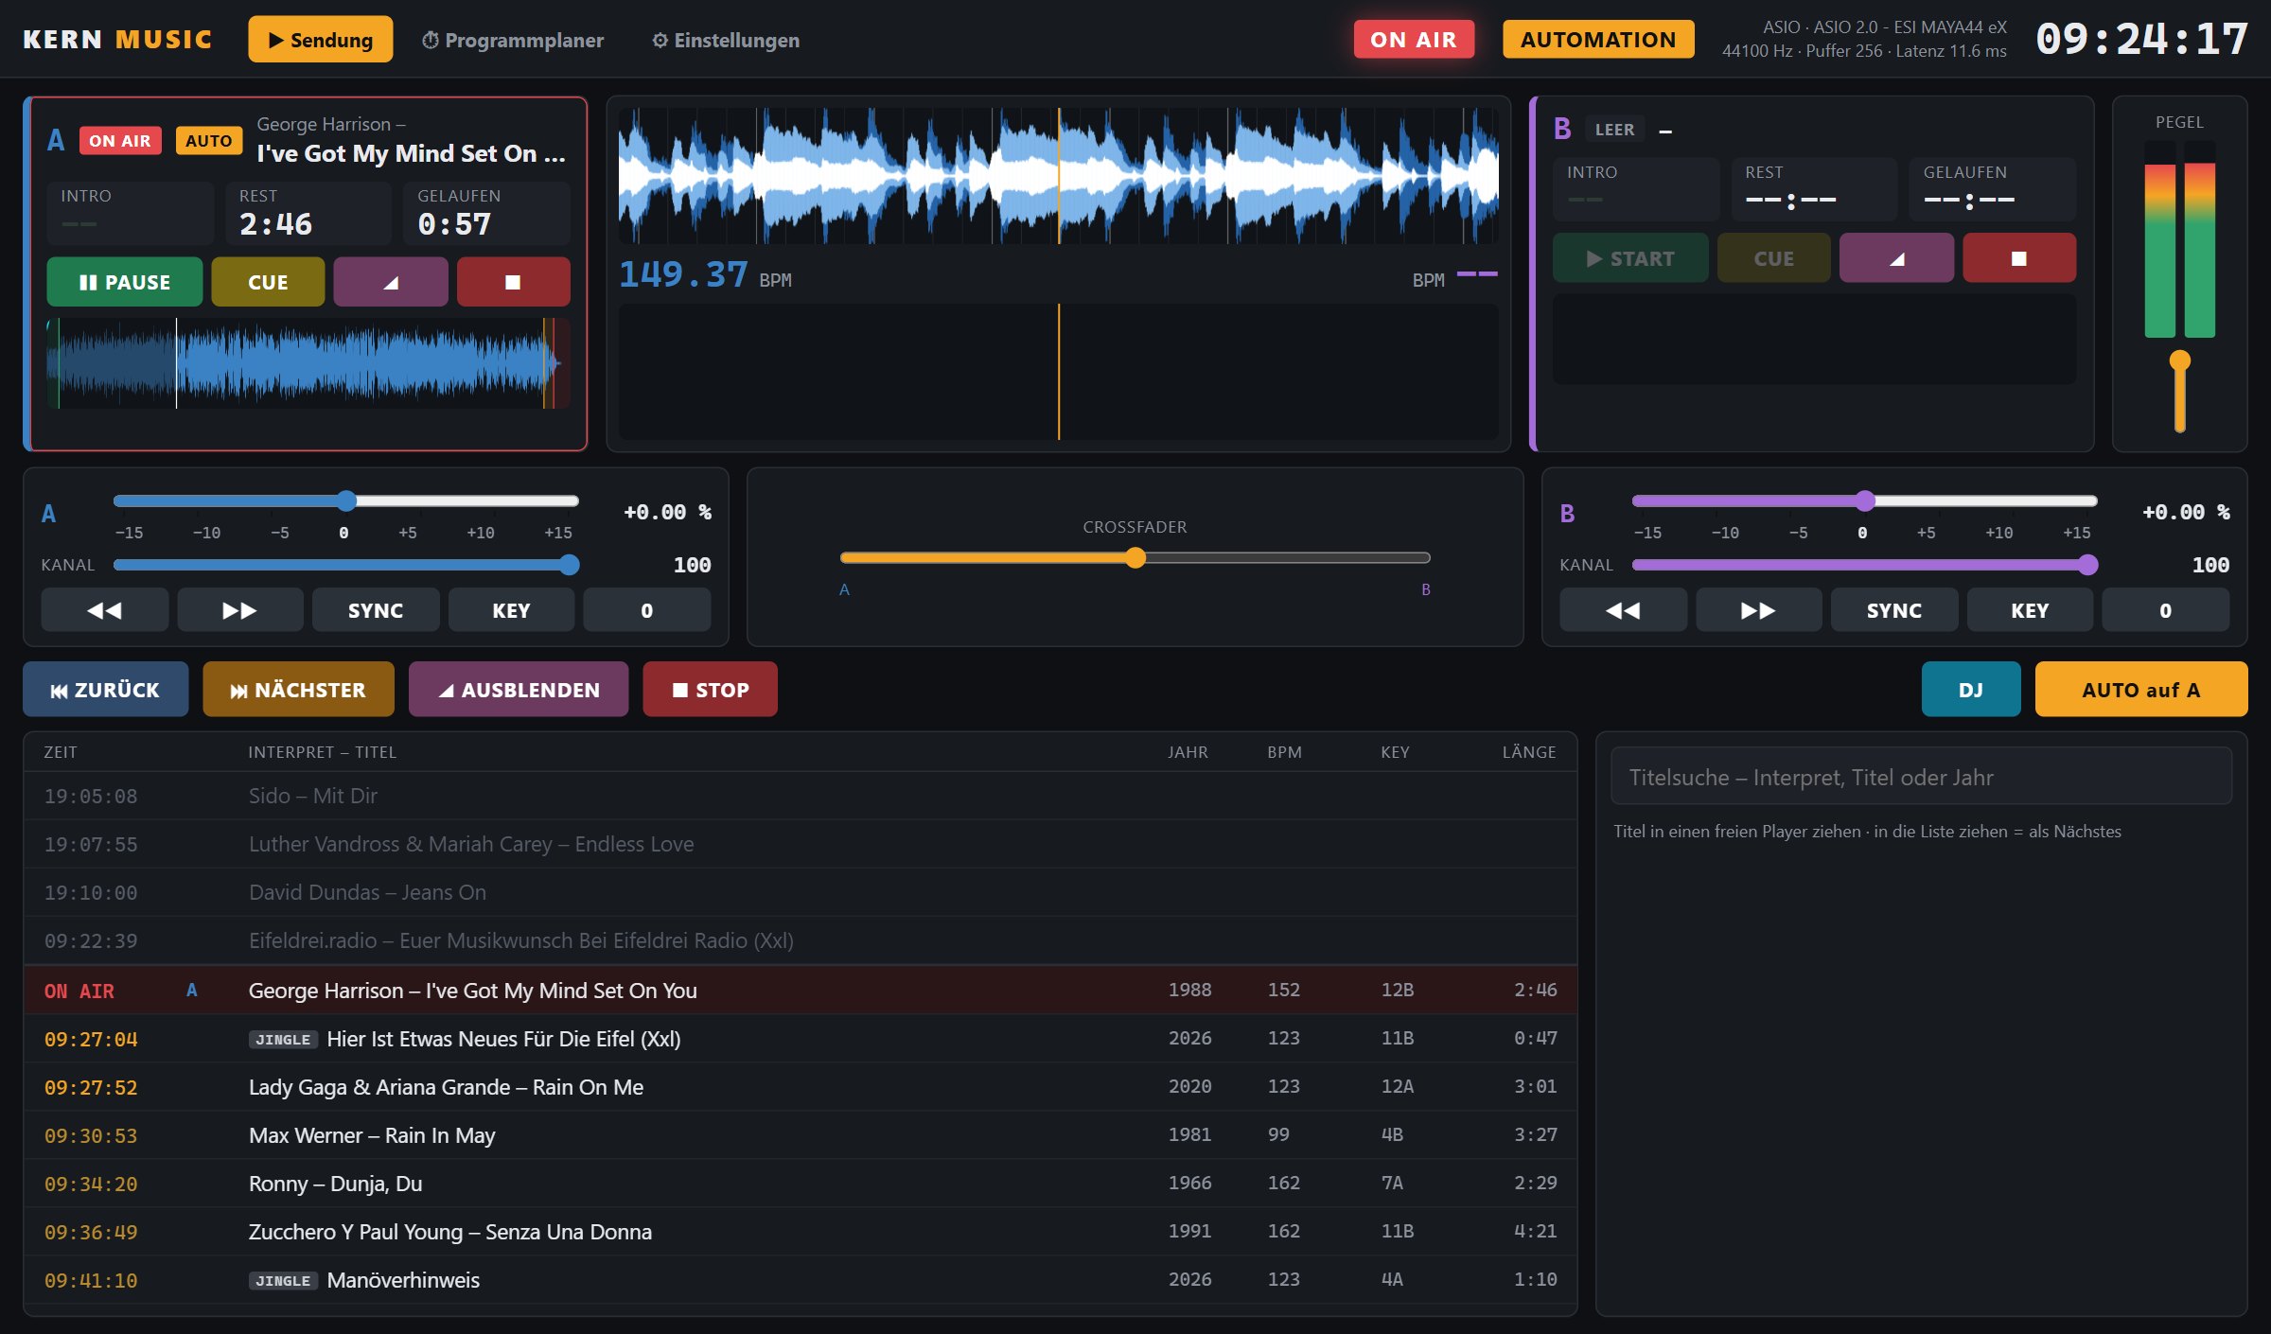This screenshot has height=1334, width=2271.
Task: Toggle KEY lock on deck B
Action: [2030, 610]
